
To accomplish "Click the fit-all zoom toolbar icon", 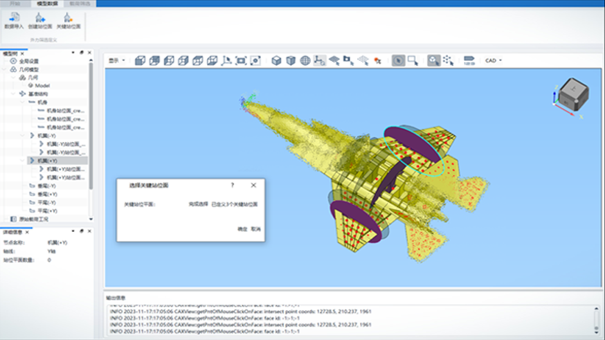I will 241,61.
